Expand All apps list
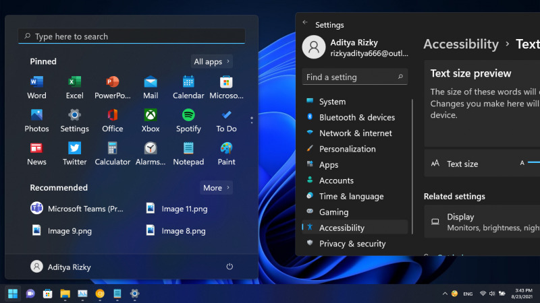Screen dimensions: 540x303 tap(212, 61)
